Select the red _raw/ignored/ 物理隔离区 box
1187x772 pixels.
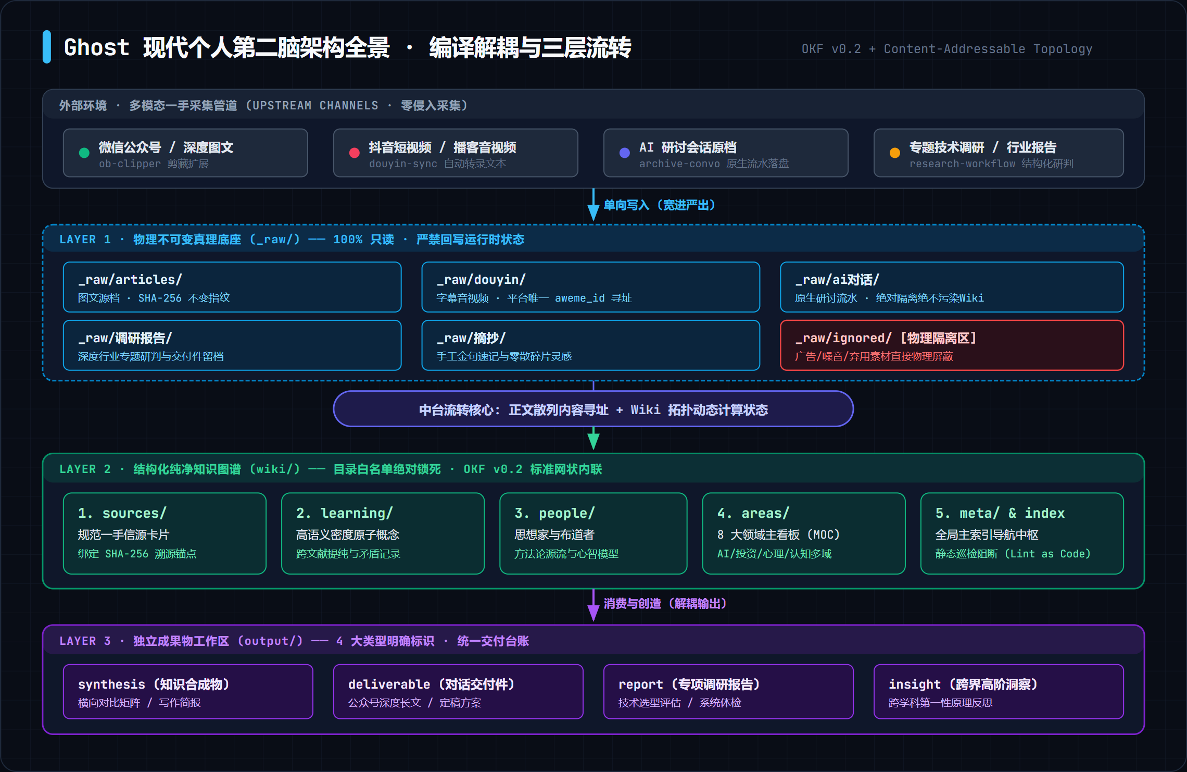click(x=952, y=345)
